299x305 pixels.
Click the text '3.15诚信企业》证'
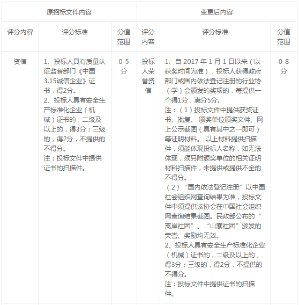pyautogui.click(x=70, y=81)
